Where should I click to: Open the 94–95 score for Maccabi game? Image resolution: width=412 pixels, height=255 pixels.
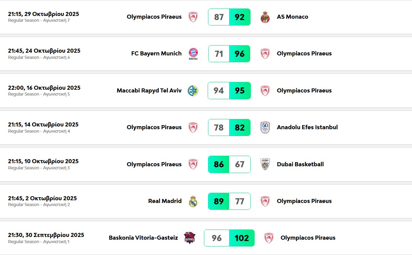(x=229, y=91)
